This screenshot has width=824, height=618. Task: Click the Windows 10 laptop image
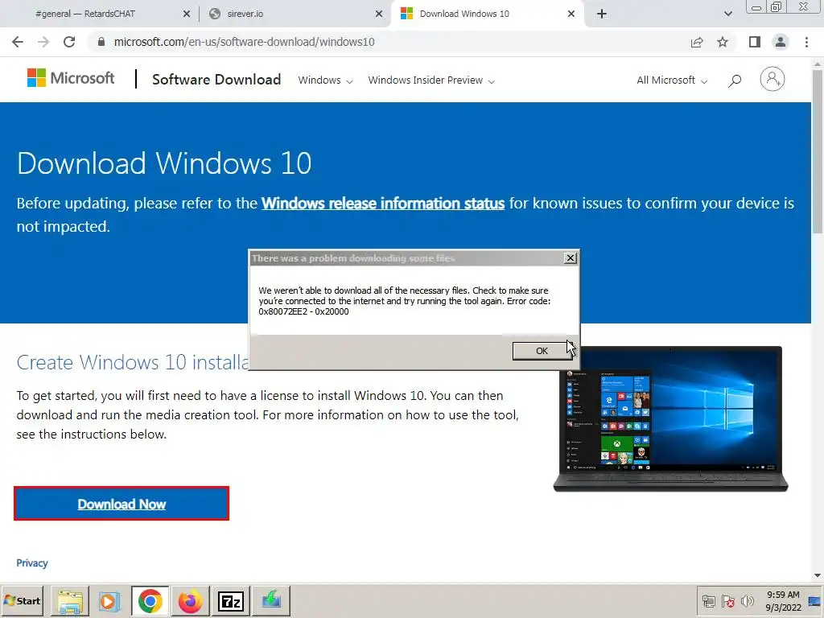coord(670,418)
